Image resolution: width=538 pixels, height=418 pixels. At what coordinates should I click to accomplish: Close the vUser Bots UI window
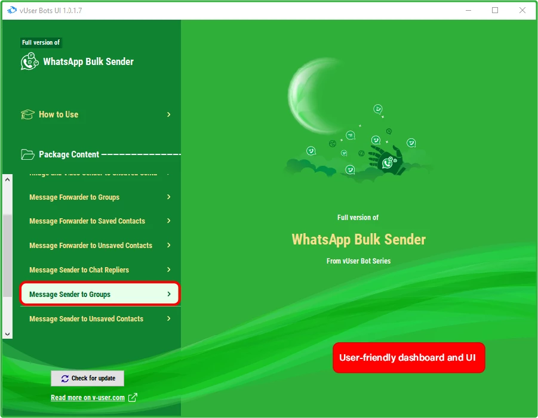(522, 10)
